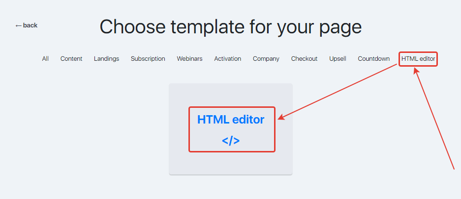This screenshot has width=461, height=199.
Task: Click the 'Choose template for your page' heading
Action: point(230,26)
